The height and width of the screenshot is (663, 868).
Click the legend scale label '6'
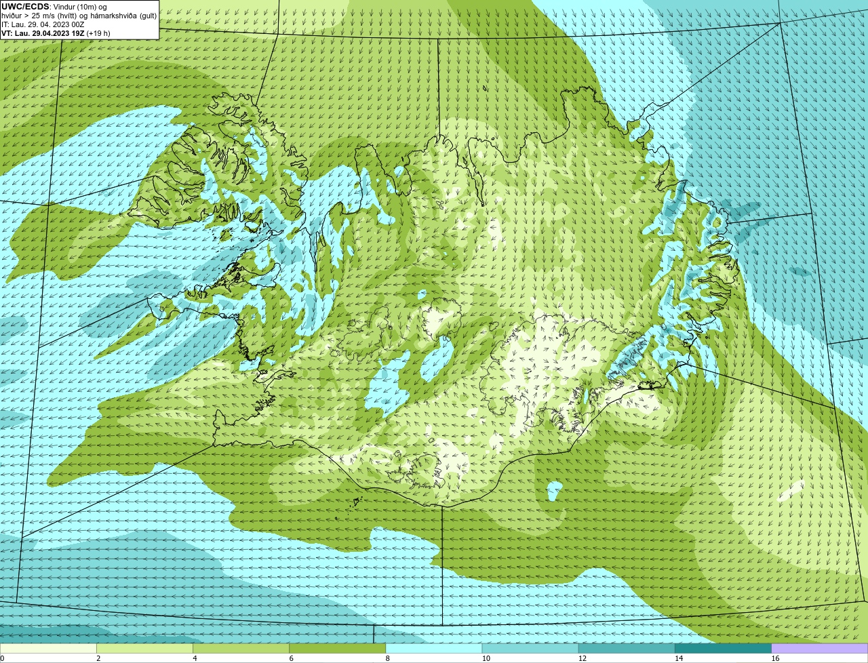coord(292,658)
